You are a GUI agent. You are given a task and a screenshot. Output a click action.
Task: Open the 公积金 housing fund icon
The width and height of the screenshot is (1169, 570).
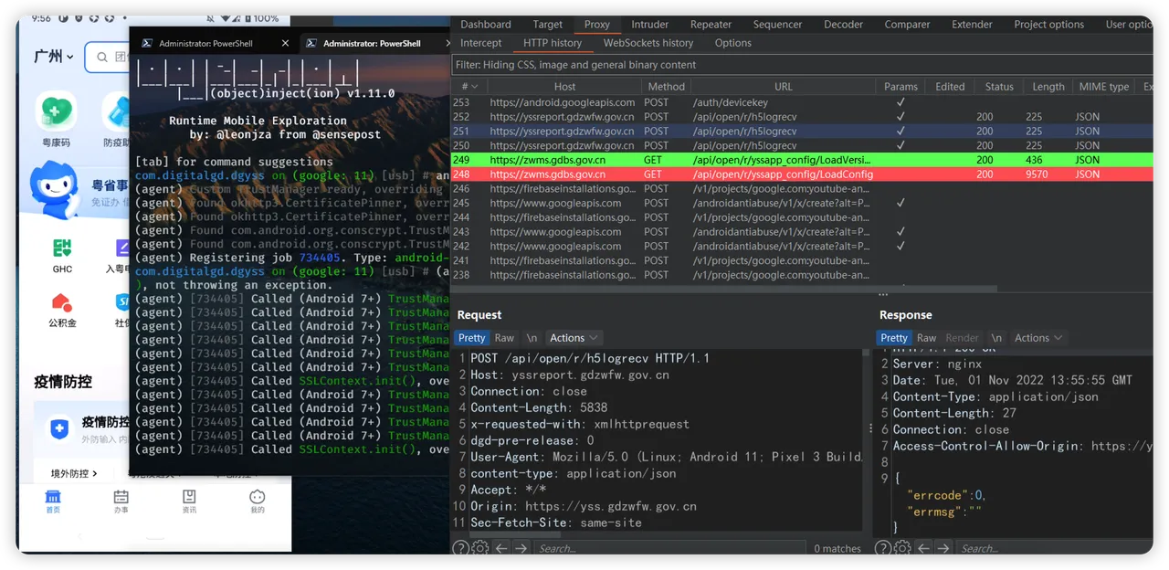62,303
